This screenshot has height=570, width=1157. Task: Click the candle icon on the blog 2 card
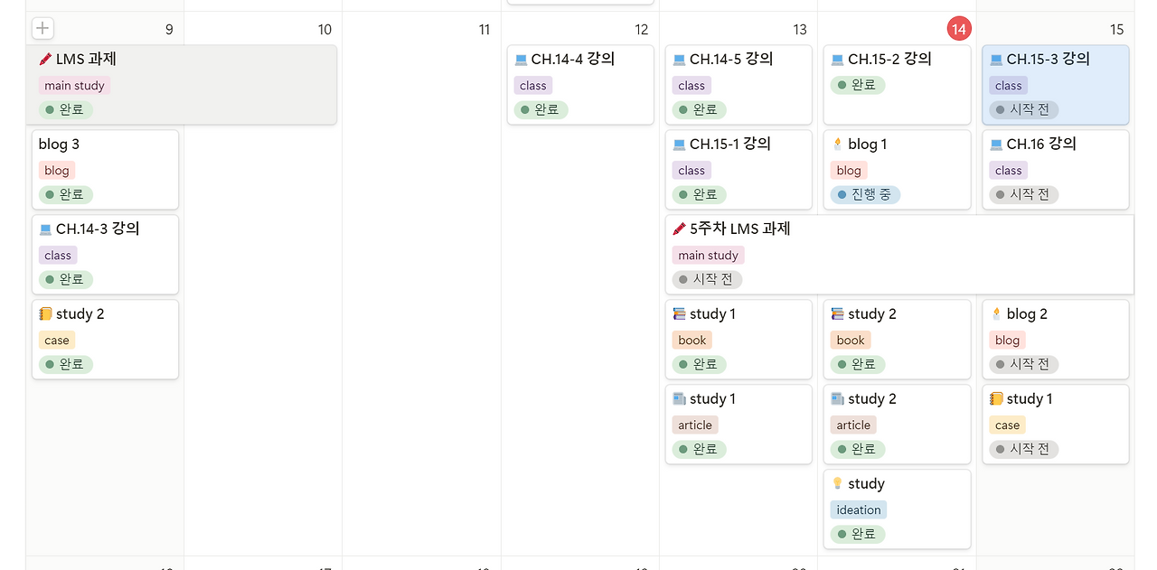point(995,313)
